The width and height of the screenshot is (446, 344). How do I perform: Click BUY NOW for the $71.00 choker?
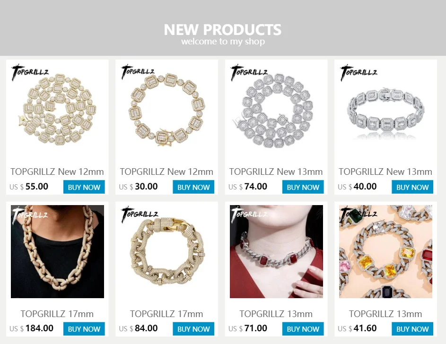pos(303,329)
